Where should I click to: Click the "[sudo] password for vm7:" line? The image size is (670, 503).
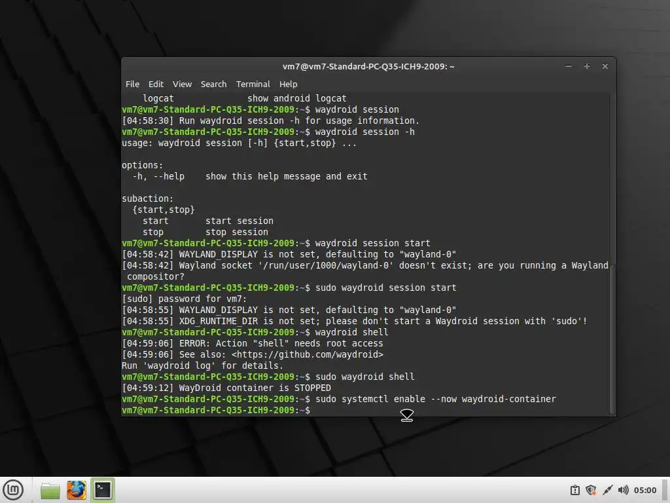[184, 299]
